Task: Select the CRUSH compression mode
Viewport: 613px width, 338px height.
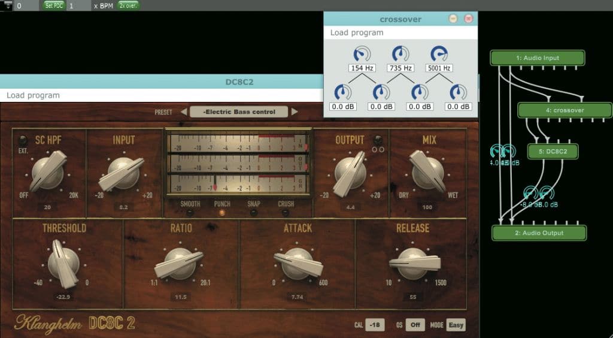Action: pos(286,212)
